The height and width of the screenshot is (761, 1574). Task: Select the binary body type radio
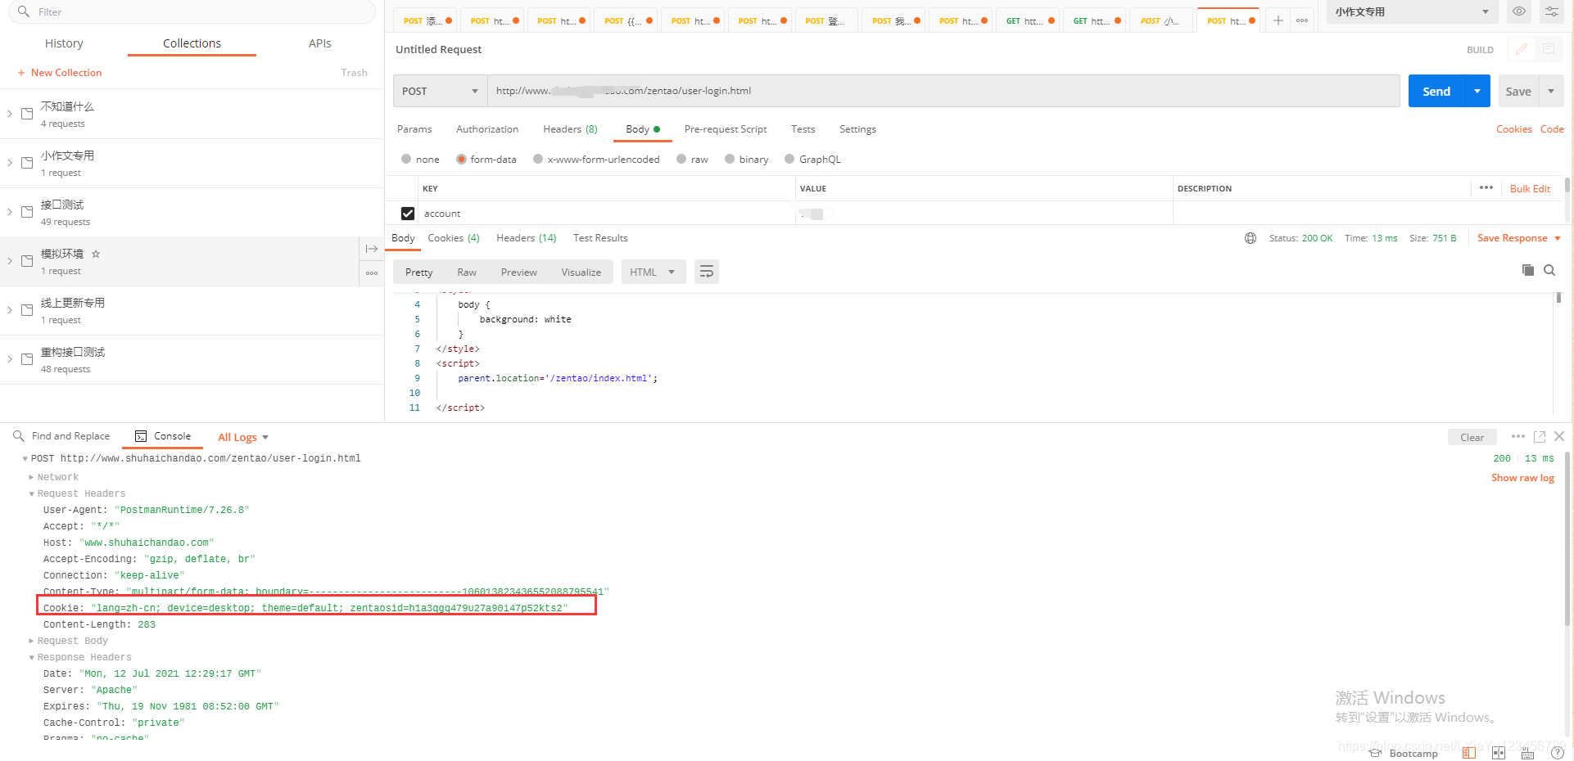click(x=730, y=159)
